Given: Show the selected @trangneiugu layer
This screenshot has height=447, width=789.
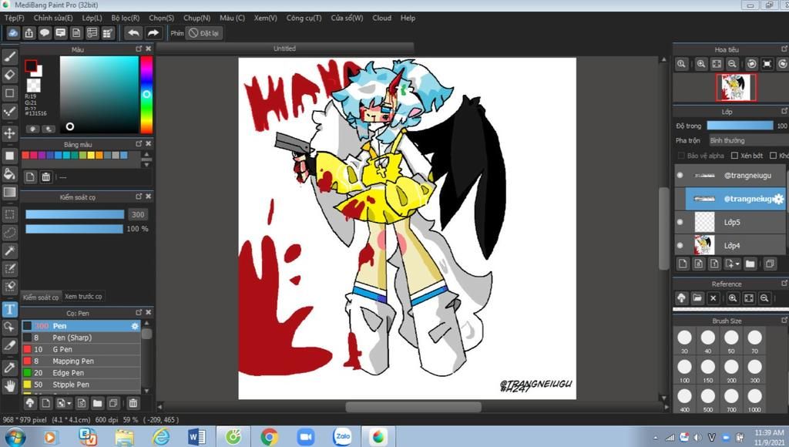Looking at the screenshot, I should tap(680, 199).
